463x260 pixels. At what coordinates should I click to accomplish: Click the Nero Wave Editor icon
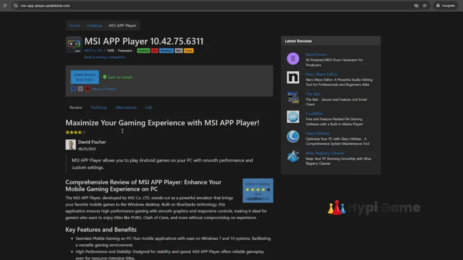click(293, 77)
